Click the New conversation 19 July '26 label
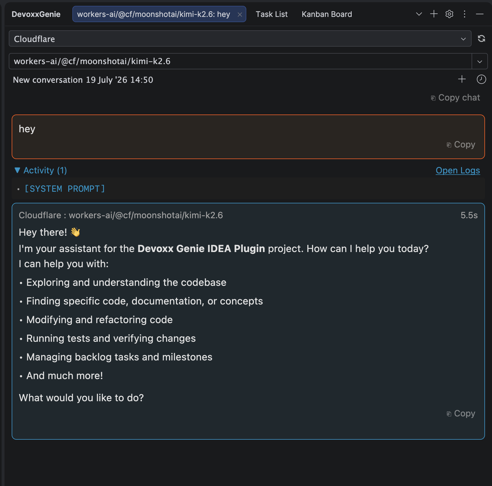 [x=83, y=80]
